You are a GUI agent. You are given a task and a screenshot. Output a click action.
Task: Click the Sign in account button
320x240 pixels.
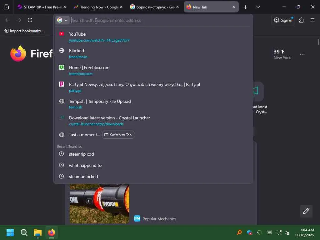[283, 20]
